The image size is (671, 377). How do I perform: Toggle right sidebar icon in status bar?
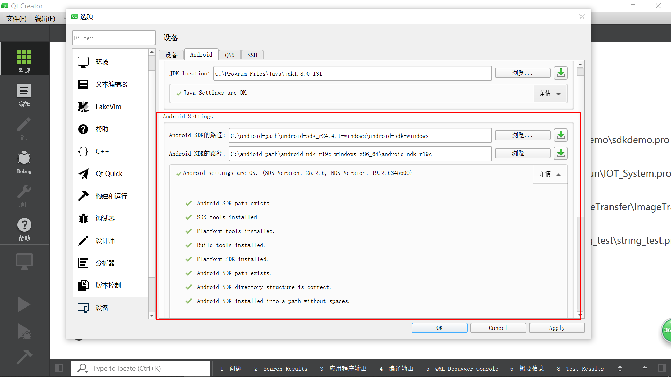coord(662,368)
